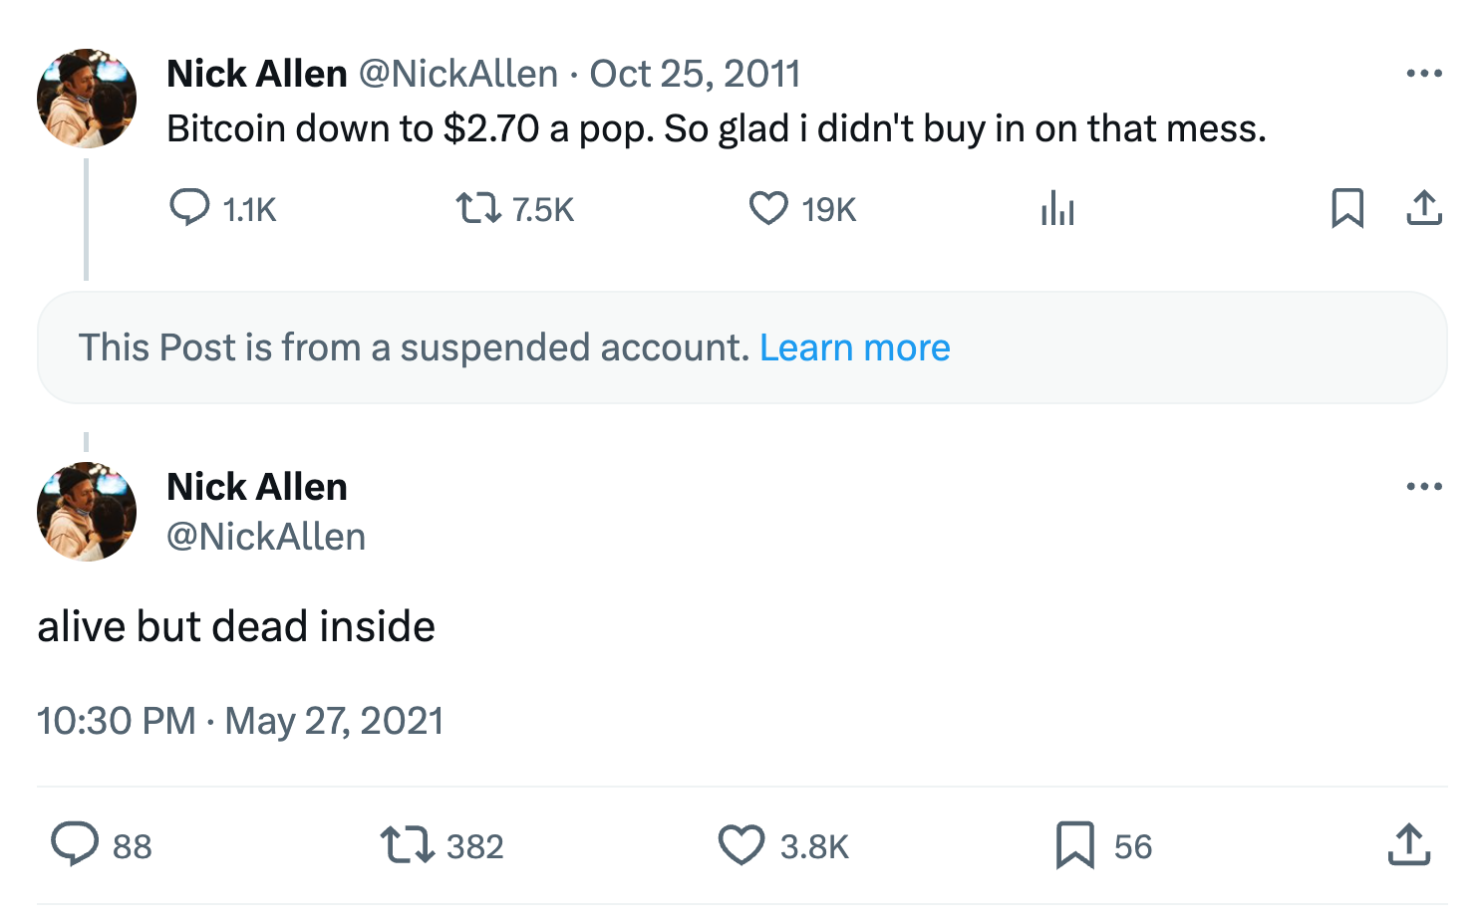Share the Oct 25, 2011 post
1481x916 pixels.
1424,208
